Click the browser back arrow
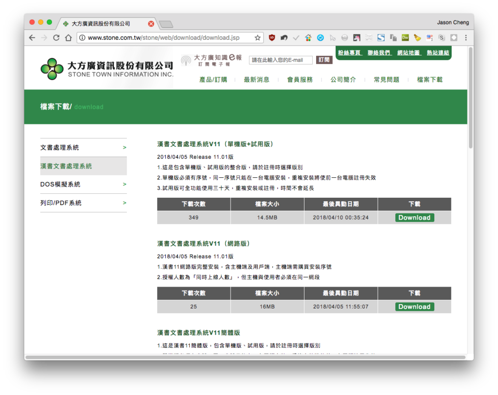 point(32,38)
